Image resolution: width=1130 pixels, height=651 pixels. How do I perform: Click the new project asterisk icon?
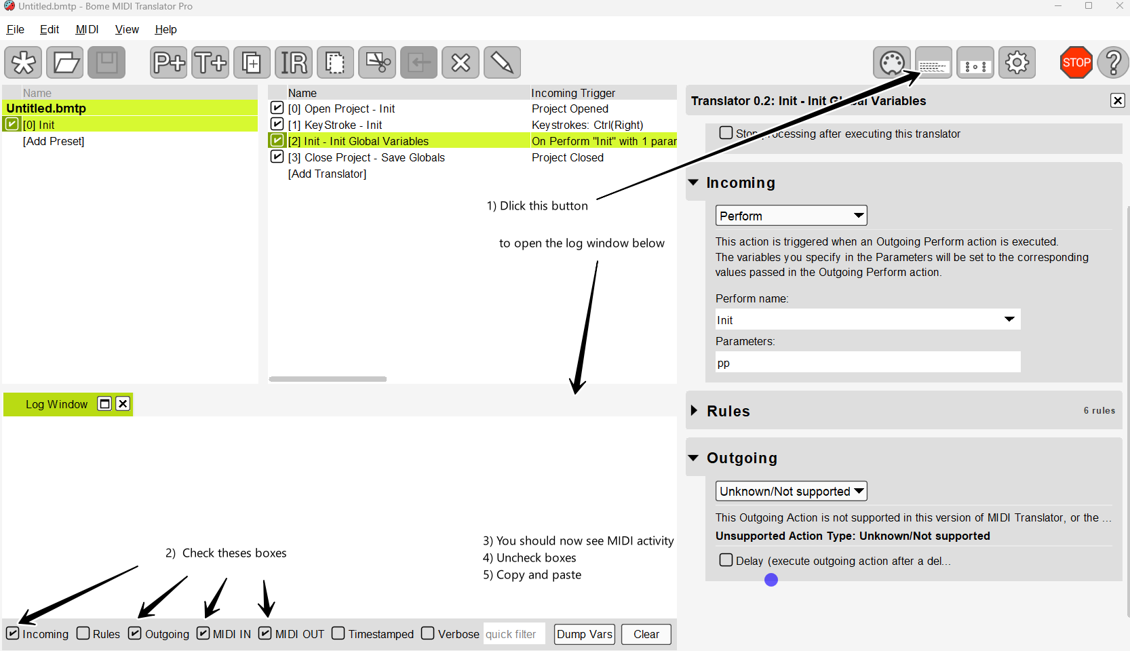23,63
